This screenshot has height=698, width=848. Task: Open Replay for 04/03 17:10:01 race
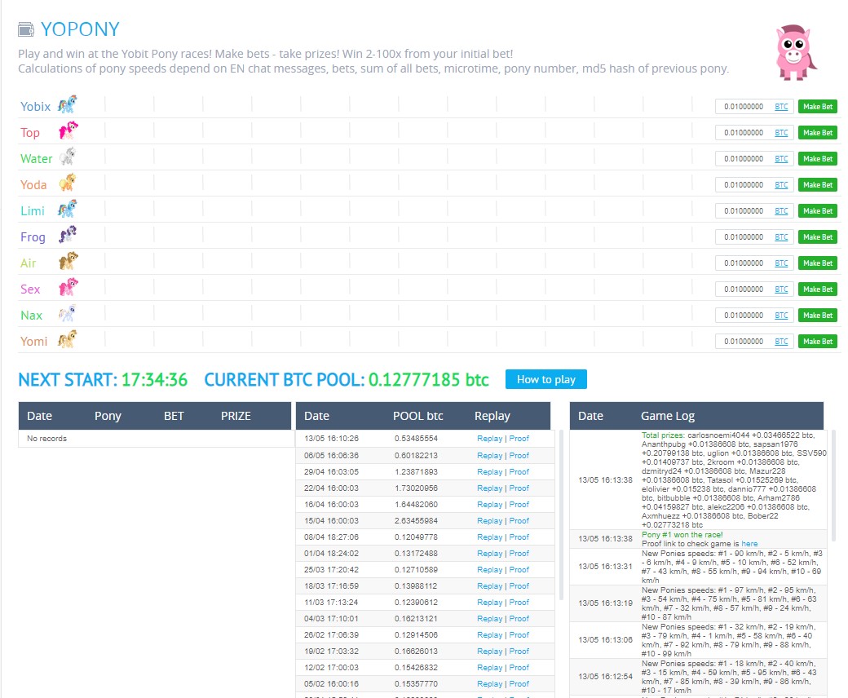(489, 619)
